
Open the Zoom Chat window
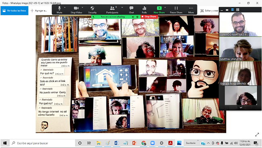point(131,10)
